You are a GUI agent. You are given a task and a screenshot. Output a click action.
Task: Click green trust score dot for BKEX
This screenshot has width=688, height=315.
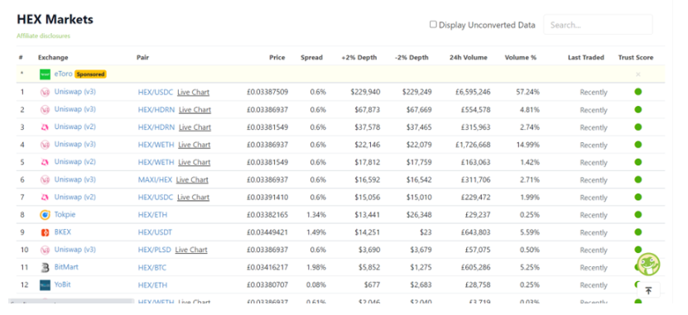click(638, 232)
